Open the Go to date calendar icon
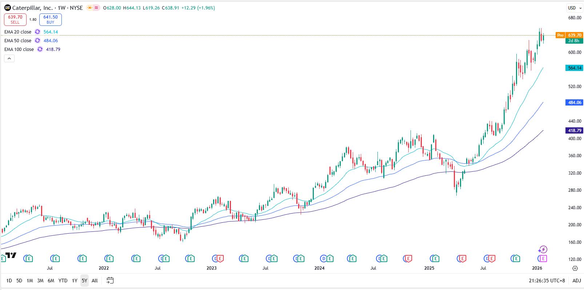 [x=110, y=281]
